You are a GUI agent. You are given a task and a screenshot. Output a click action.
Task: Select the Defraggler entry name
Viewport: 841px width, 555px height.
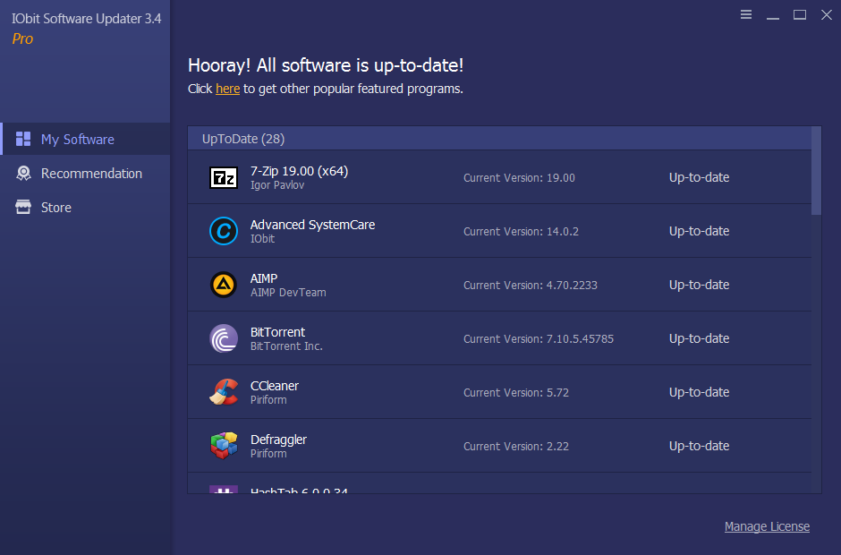coord(278,439)
